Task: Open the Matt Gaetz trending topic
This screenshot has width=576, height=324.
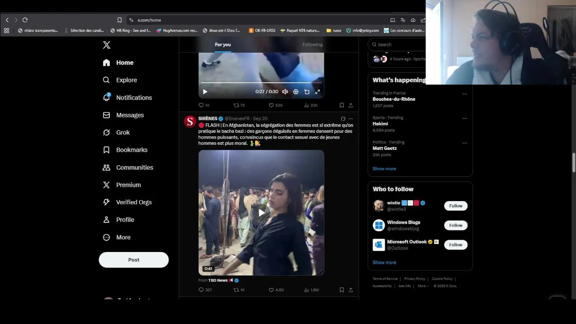Action: coord(385,148)
